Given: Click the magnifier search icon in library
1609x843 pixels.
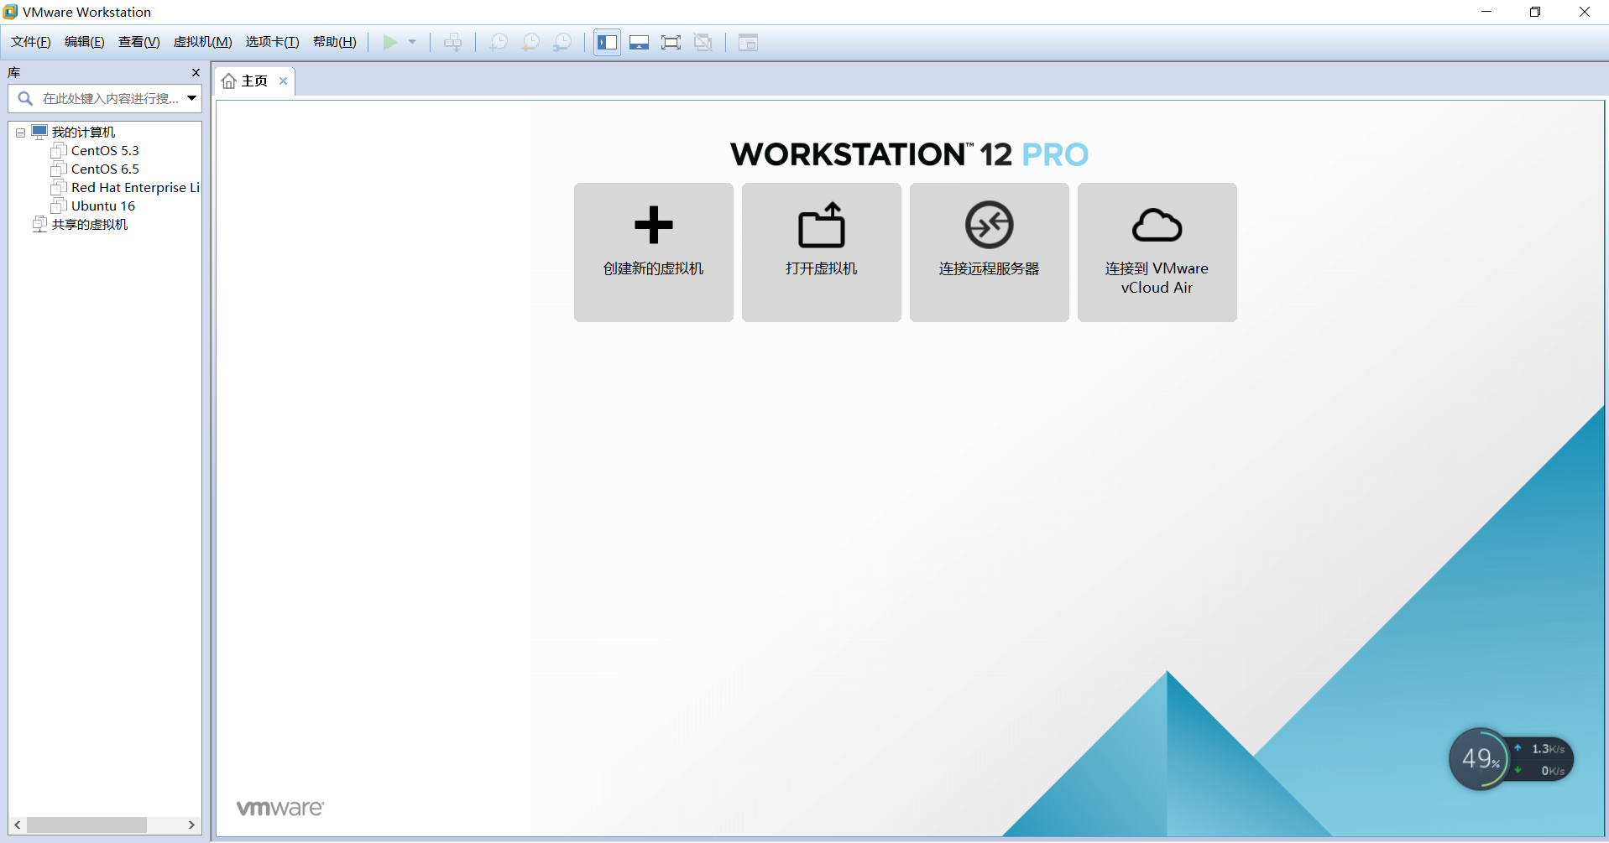Looking at the screenshot, I should click(26, 98).
